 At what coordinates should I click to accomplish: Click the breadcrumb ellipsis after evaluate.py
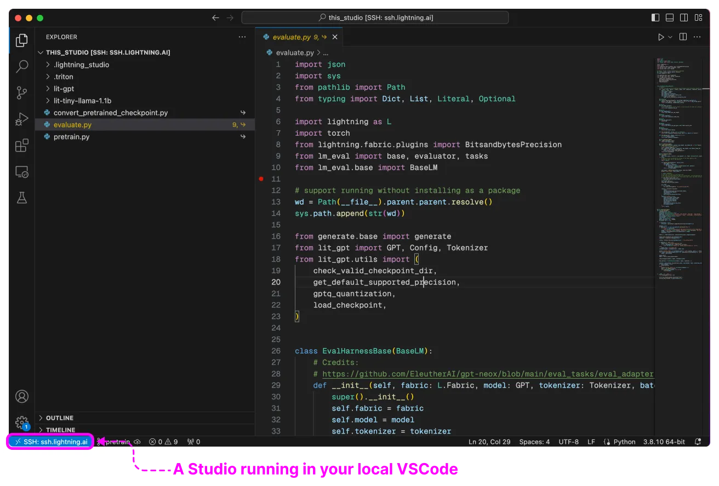tap(326, 53)
